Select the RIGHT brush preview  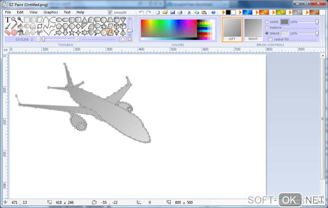253,30
